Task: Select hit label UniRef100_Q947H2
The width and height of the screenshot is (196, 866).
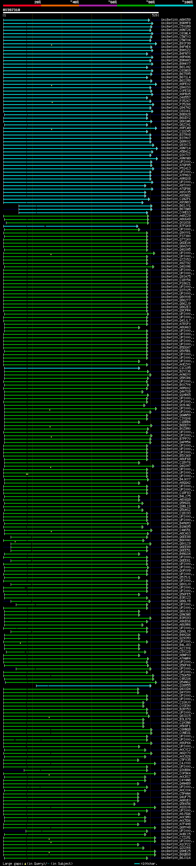Action: click(x=176, y=108)
